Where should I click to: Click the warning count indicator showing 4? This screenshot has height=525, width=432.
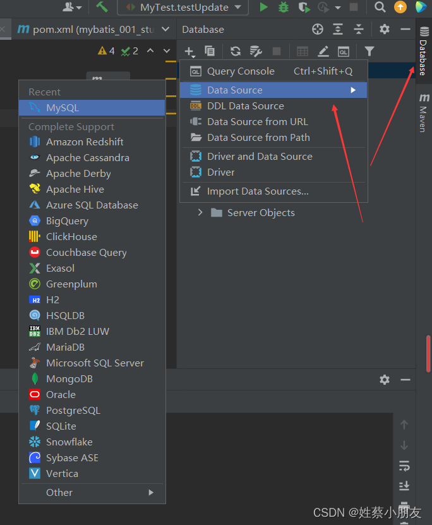click(106, 51)
